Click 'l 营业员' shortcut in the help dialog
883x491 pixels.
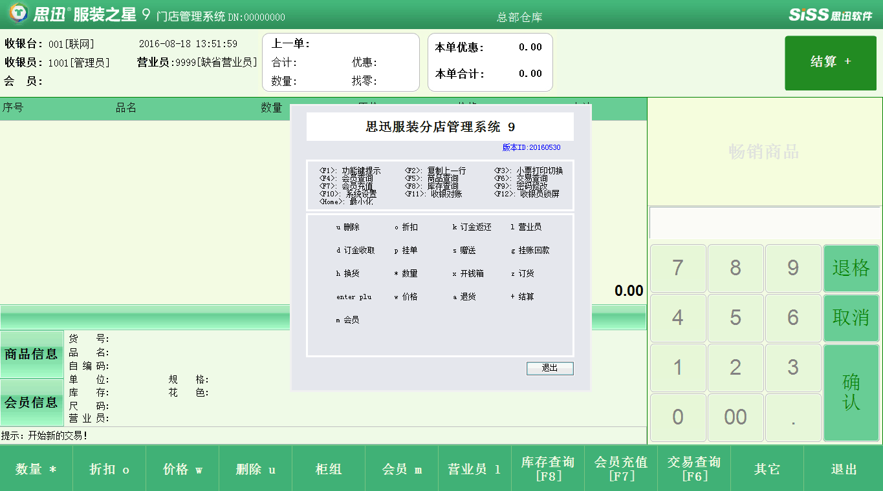pos(526,227)
